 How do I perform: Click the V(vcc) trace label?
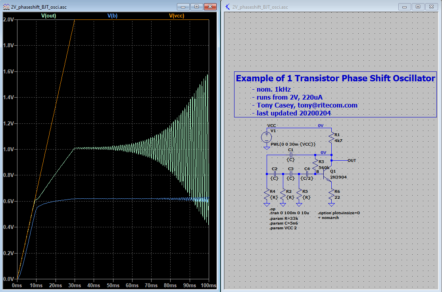177,16
